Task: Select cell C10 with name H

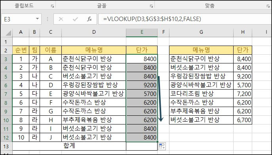Action: pyautogui.click(x=51, y=120)
